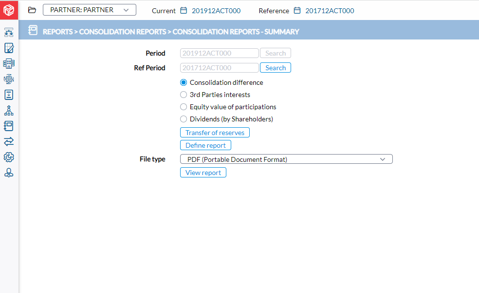The width and height of the screenshot is (479, 293).
Task: Click the breadcrumb text in the blue header
Action: click(171, 32)
